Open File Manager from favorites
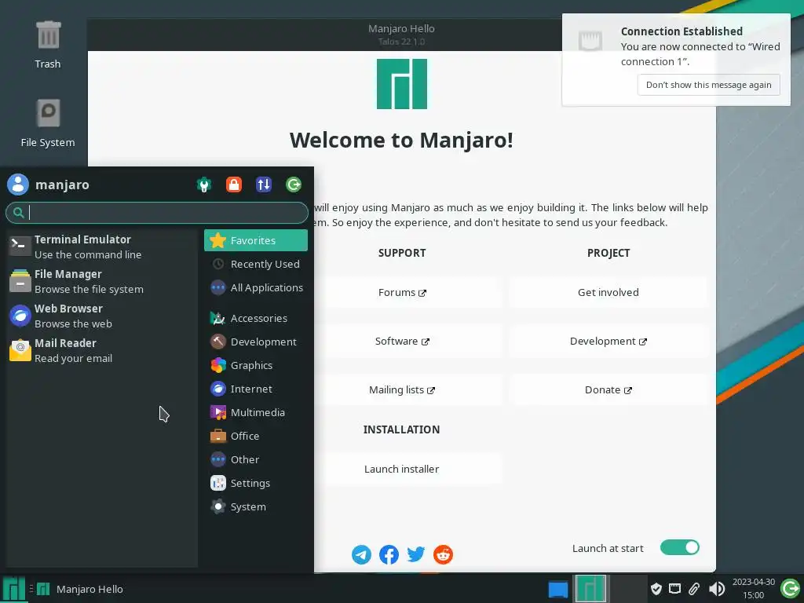This screenshot has width=804, height=603. (x=101, y=282)
